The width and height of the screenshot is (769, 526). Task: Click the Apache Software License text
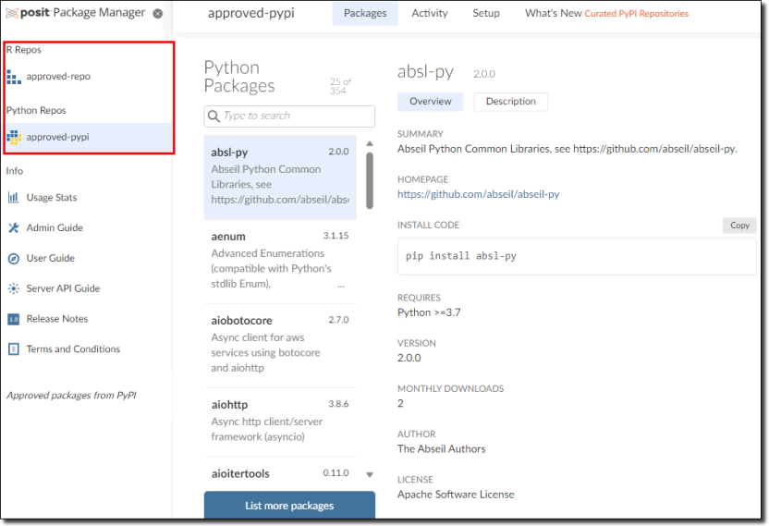(456, 495)
